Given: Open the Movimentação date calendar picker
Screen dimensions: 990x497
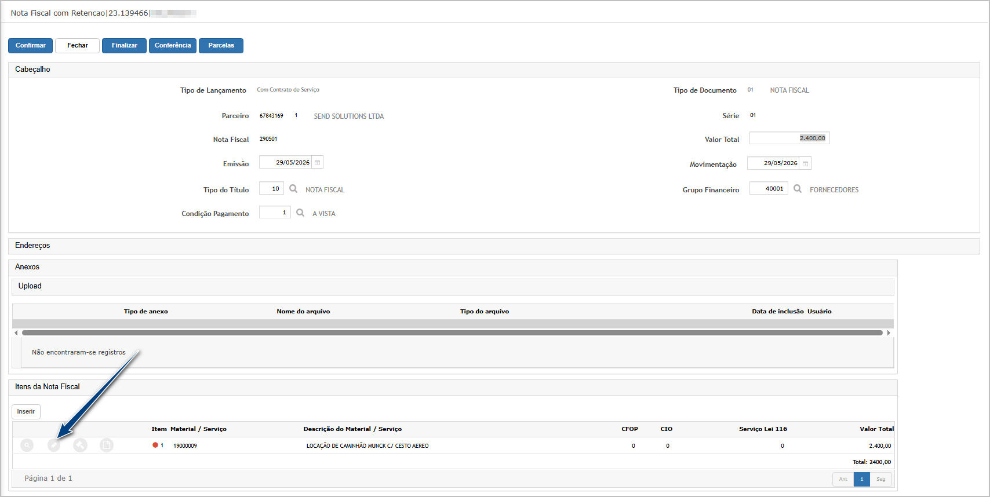Looking at the screenshot, I should (805, 163).
